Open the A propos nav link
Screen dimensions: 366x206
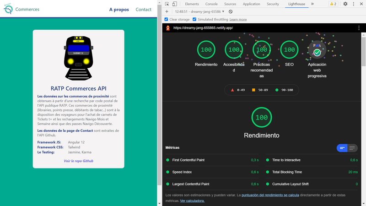(119, 10)
